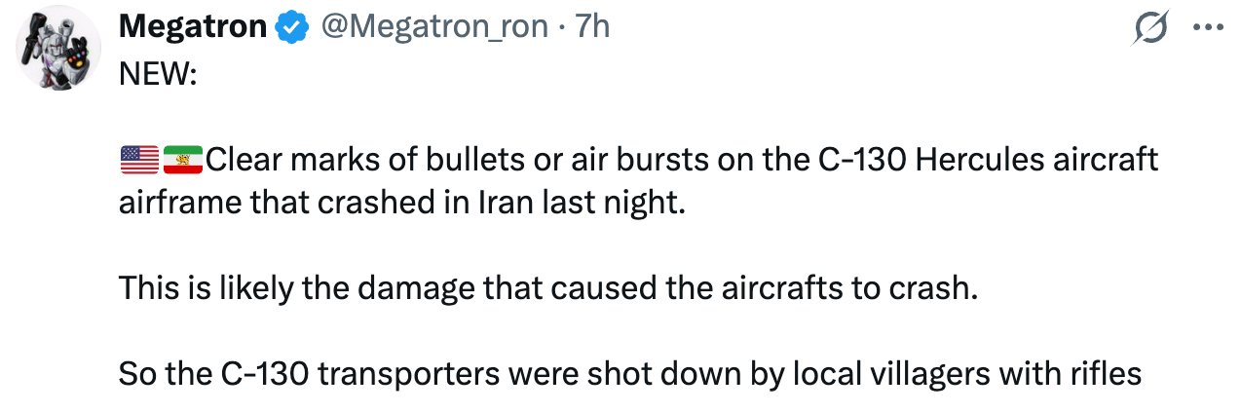Click the sentence starting "This is likely"
Screen dimensions: 1241x413
[x=546, y=289]
